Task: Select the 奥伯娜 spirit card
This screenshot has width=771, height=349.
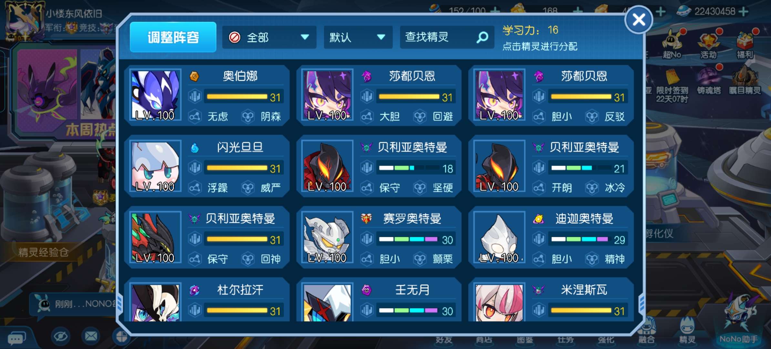Action: click(x=207, y=95)
